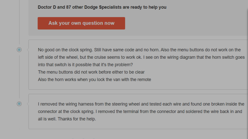This screenshot has width=248, height=139.
Task: Click the line Also the horn works when you lock the van
Action: [x=94, y=80]
